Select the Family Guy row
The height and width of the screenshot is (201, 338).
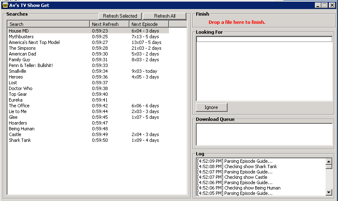88,60
